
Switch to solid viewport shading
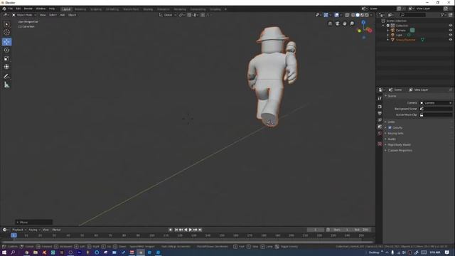tap(357, 15)
